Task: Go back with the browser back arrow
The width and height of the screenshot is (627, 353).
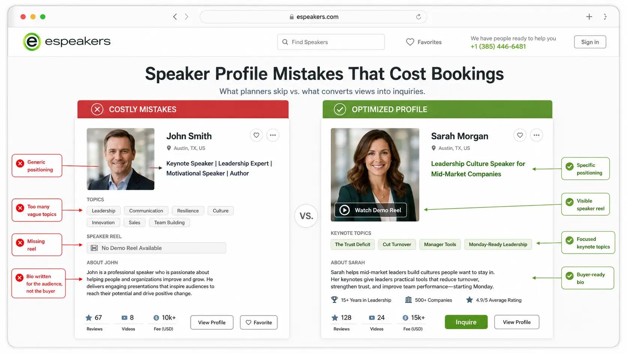Action: pyautogui.click(x=175, y=17)
